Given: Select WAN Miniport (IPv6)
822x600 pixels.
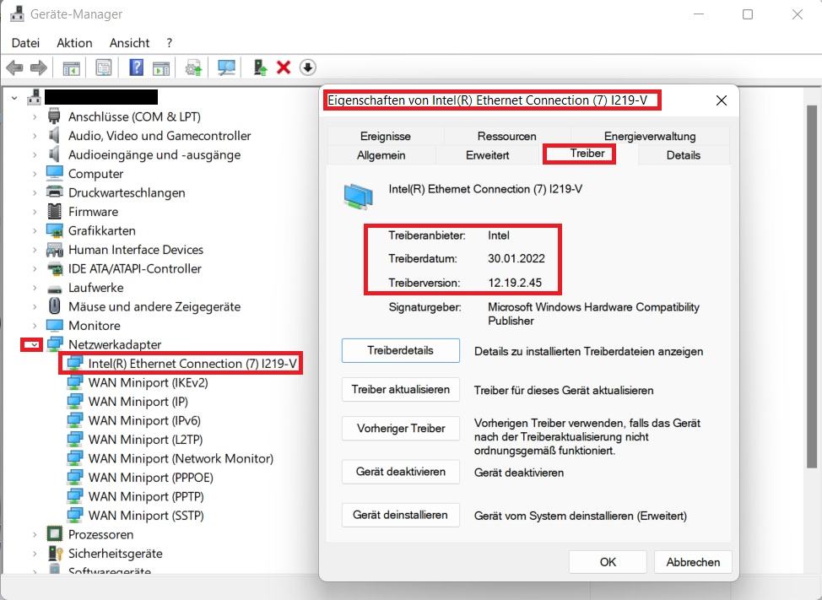Looking at the screenshot, I should pyautogui.click(x=144, y=420).
